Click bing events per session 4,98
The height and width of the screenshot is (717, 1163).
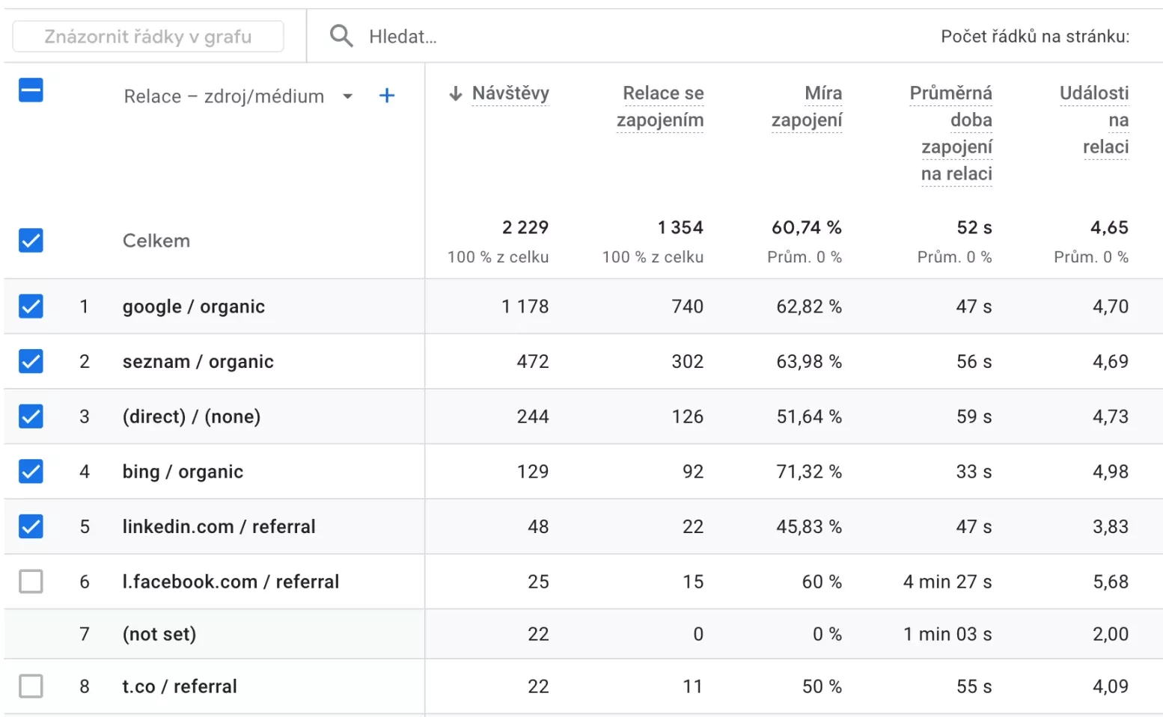point(1111,472)
